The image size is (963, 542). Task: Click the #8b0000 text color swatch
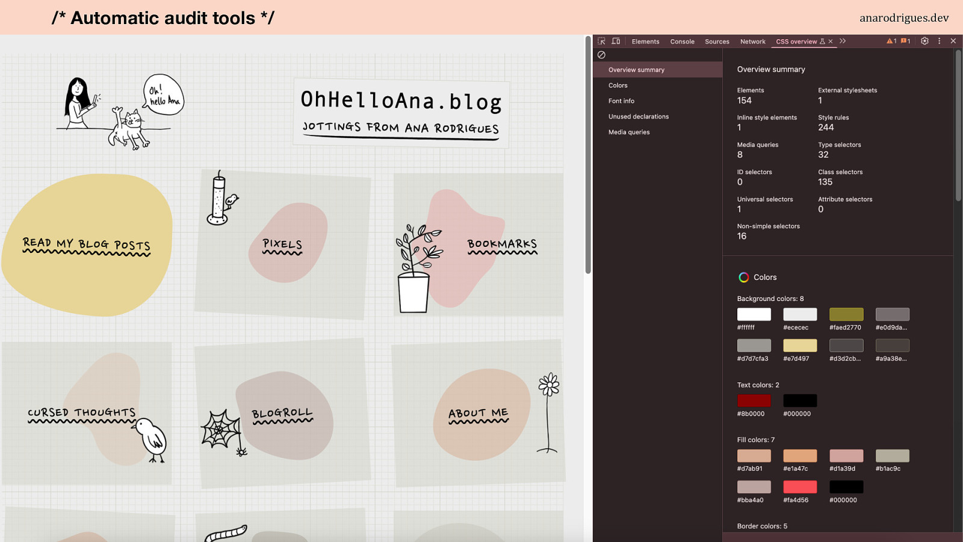[x=754, y=400]
